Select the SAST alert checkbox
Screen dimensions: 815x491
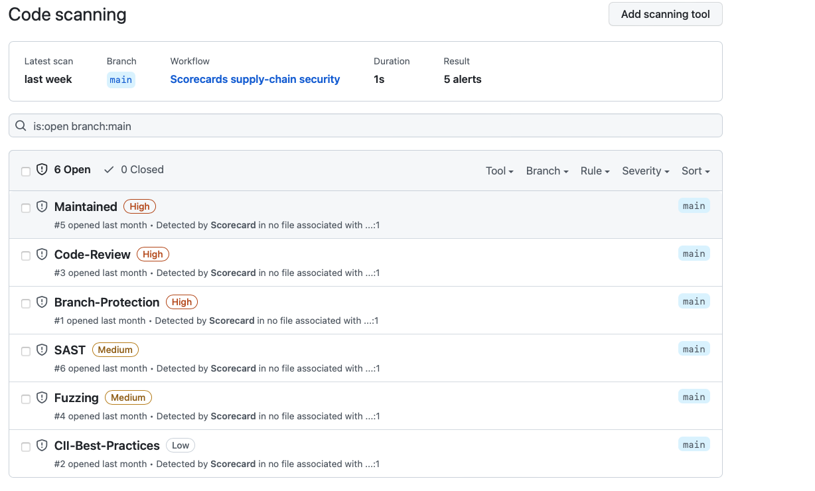(26, 352)
